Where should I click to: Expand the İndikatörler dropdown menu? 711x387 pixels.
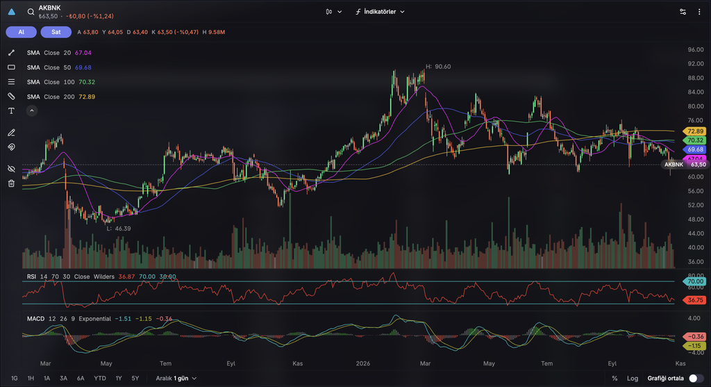click(x=380, y=12)
